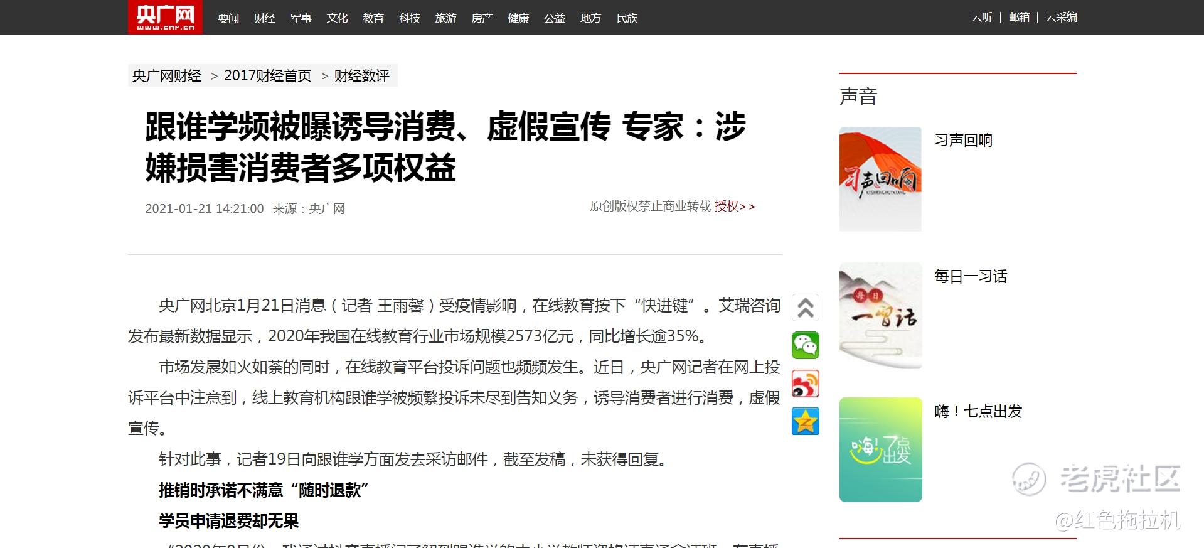Open 旅游 in top navigation

pos(446,18)
